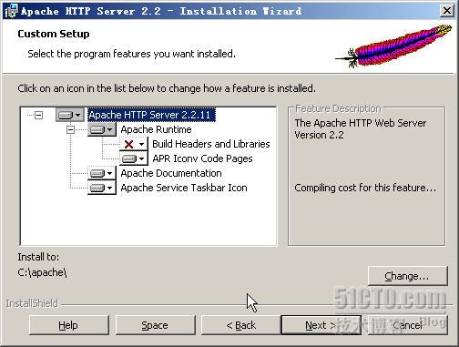
Task: Click the C:\apache\ install path text
Action: coord(42,272)
